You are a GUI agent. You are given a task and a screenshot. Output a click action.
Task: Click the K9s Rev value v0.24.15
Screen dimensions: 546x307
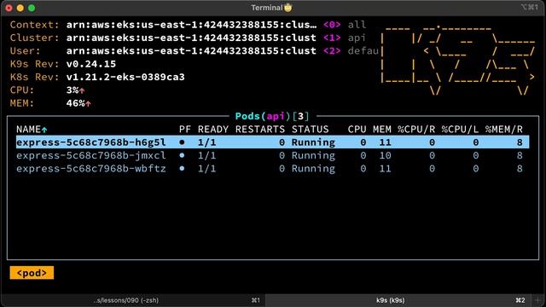click(x=91, y=64)
